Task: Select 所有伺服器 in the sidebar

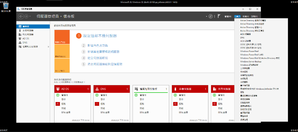Action: click(x=33, y=35)
